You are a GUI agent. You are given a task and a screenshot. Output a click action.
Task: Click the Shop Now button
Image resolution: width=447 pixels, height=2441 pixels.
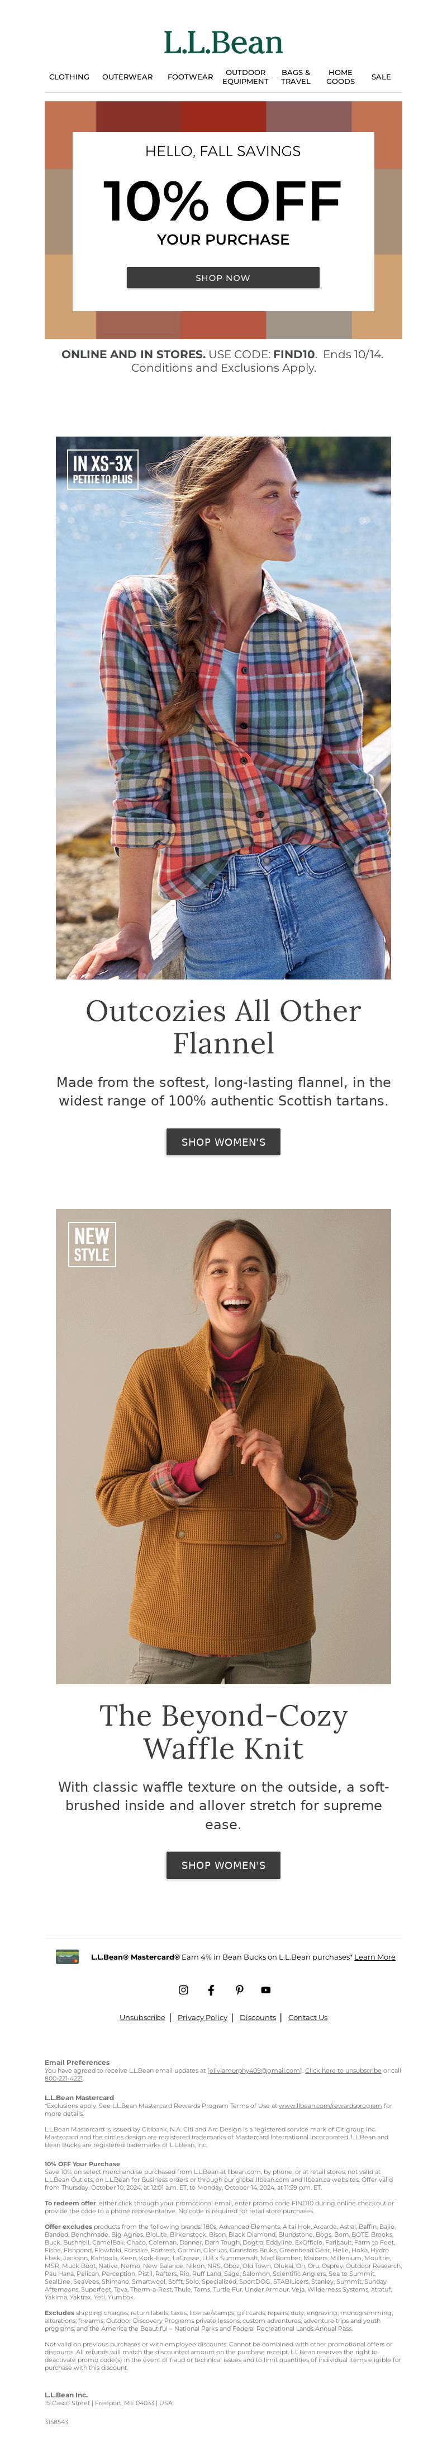coord(223,278)
